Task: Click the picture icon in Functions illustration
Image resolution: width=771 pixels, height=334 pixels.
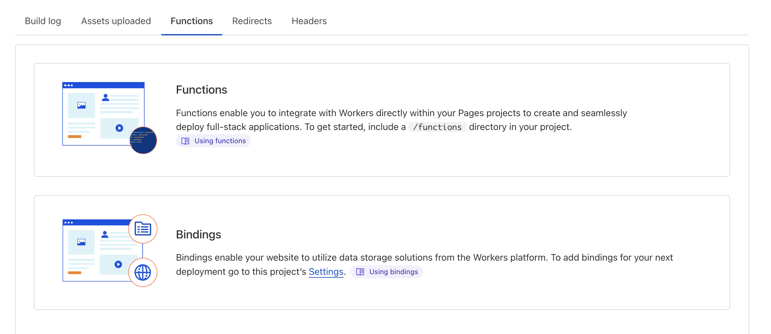Action: [x=82, y=105]
